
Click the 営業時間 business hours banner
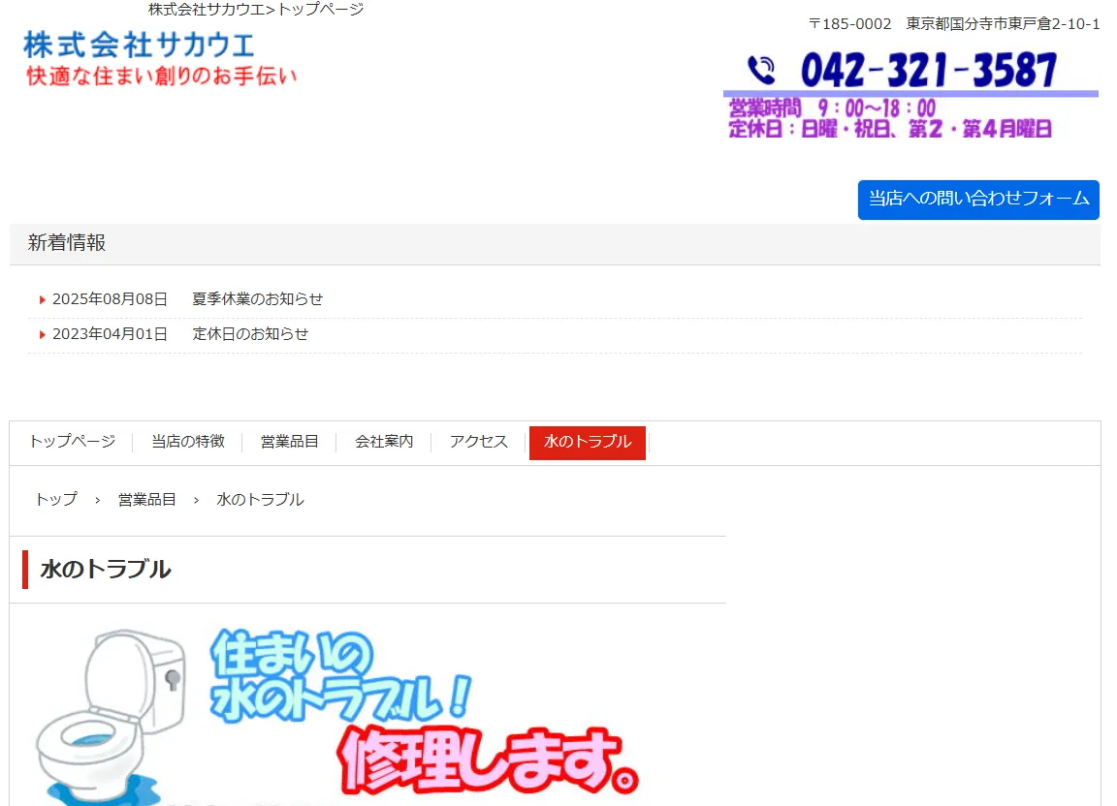tap(890, 118)
